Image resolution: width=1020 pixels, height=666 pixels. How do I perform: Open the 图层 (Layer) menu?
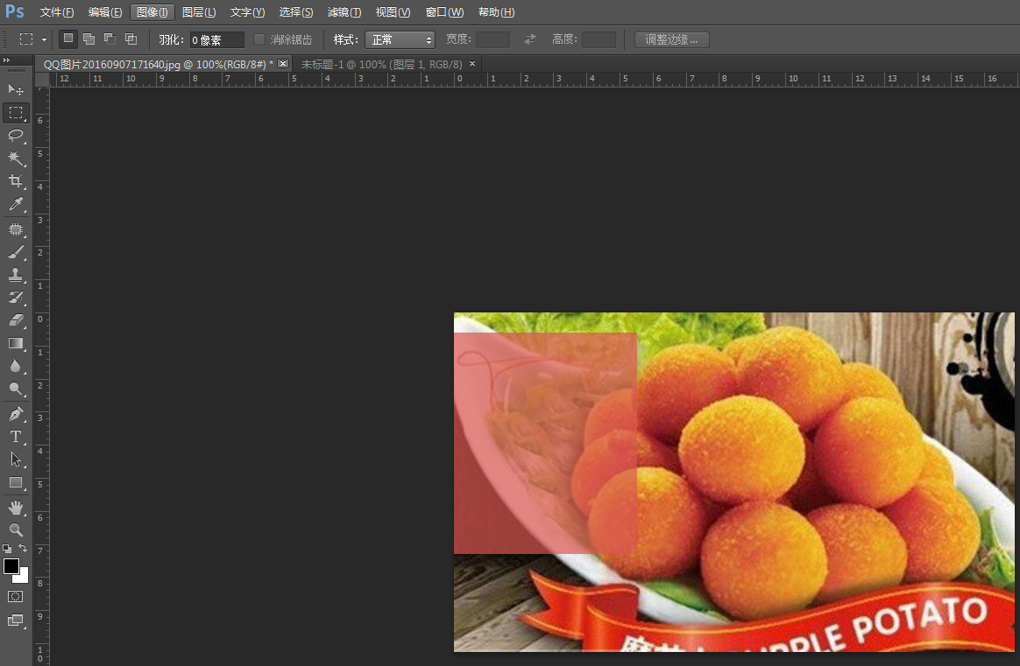(199, 12)
